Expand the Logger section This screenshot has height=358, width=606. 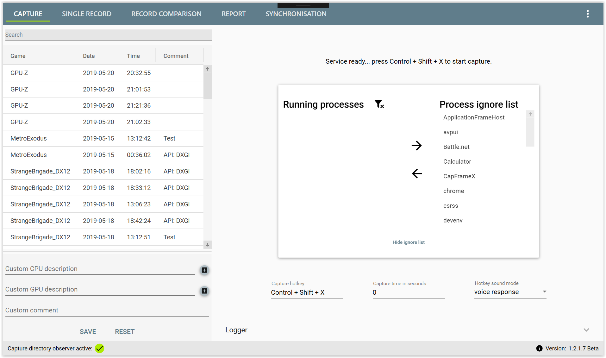pyautogui.click(x=586, y=330)
